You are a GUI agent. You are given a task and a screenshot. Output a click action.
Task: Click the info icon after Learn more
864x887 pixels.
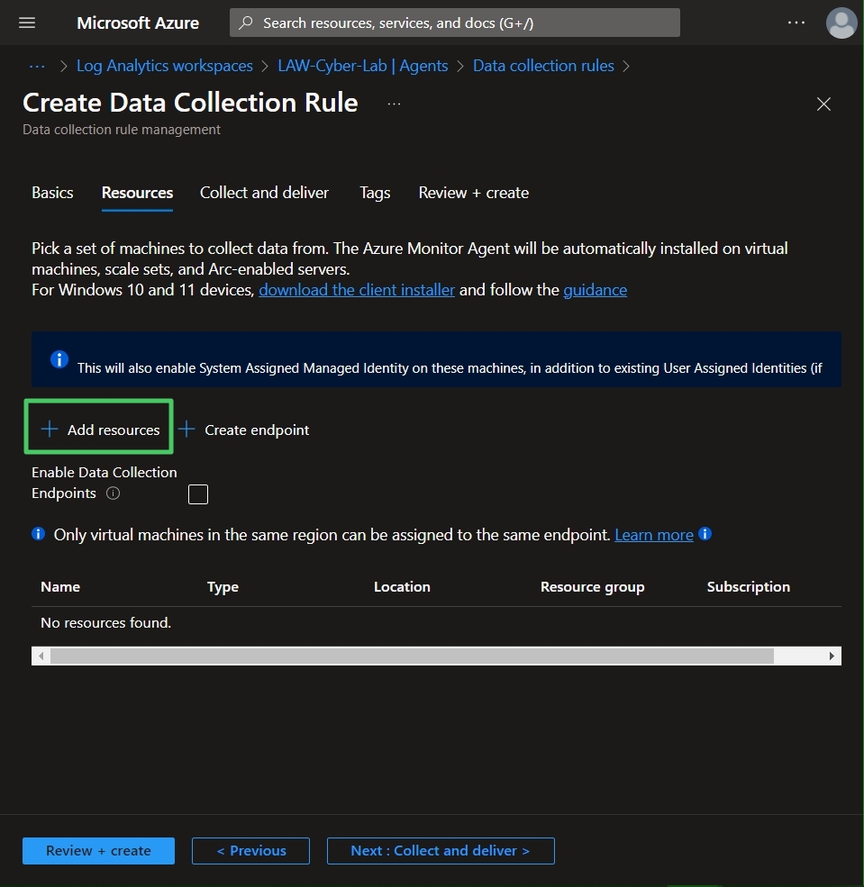click(x=705, y=534)
